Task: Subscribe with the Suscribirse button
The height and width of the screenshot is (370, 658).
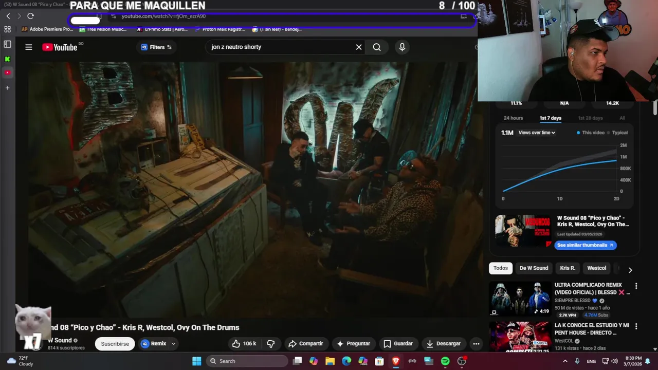Action: coord(115,344)
